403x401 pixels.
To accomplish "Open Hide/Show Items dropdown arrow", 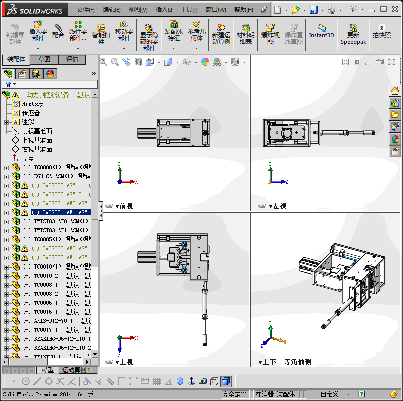I will (x=196, y=62).
